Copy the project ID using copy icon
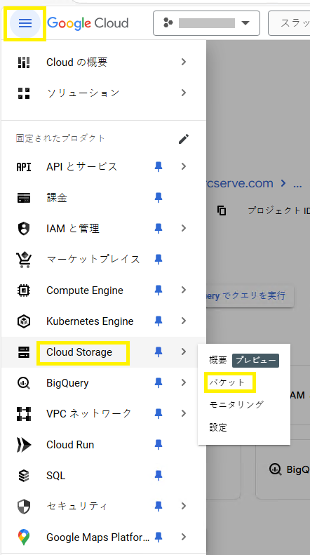This screenshot has width=310, height=555. point(222,210)
